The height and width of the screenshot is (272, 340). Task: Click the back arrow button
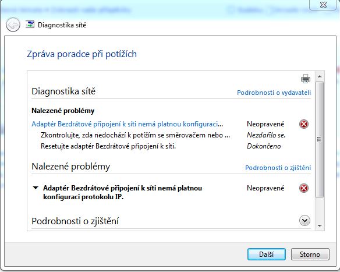(x=13, y=24)
